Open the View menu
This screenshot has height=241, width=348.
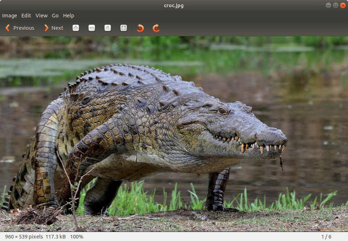pos(41,16)
